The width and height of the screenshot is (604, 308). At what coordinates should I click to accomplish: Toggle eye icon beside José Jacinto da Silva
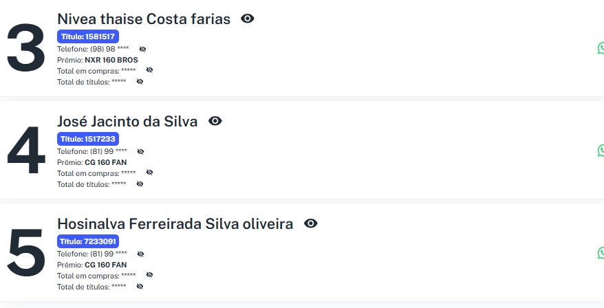click(x=215, y=121)
